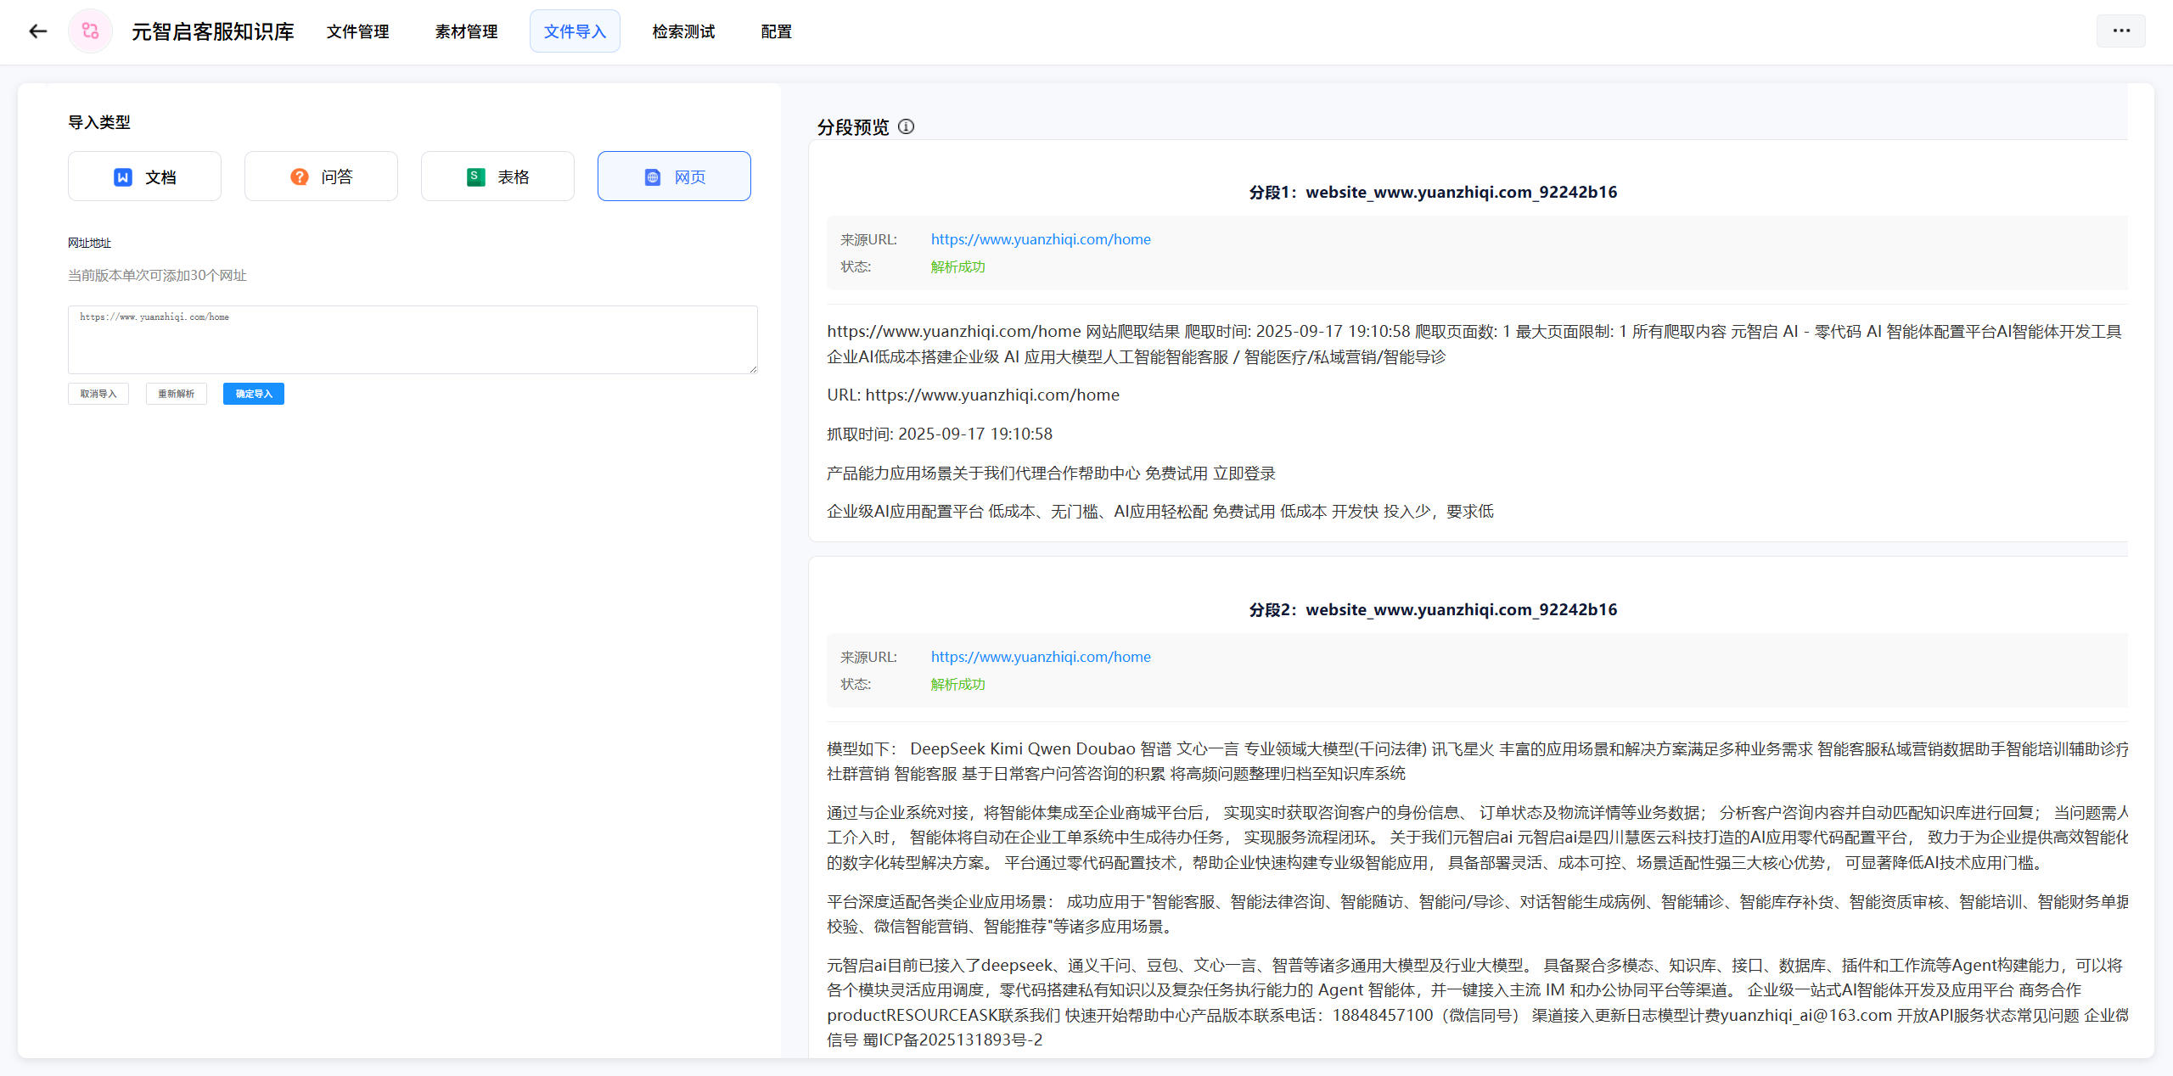Open the source URL link in 分段1
Screen dimensions: 2173x1076
click(1041, 239)
